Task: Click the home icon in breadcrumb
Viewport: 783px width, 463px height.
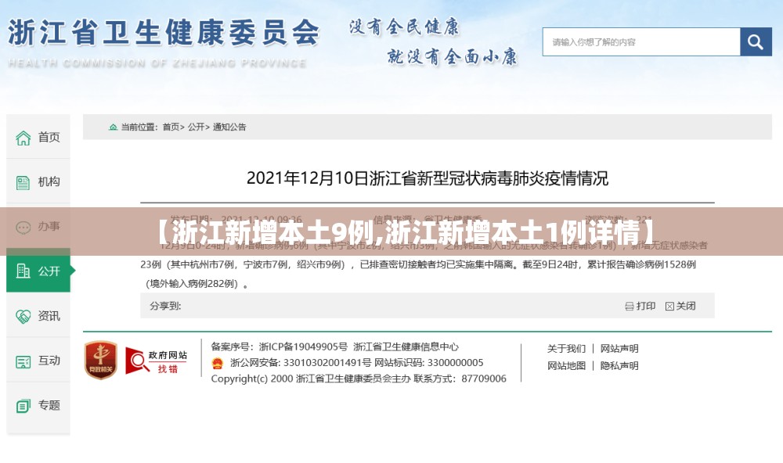Action: pyautogui.click(x=114, y=127)
